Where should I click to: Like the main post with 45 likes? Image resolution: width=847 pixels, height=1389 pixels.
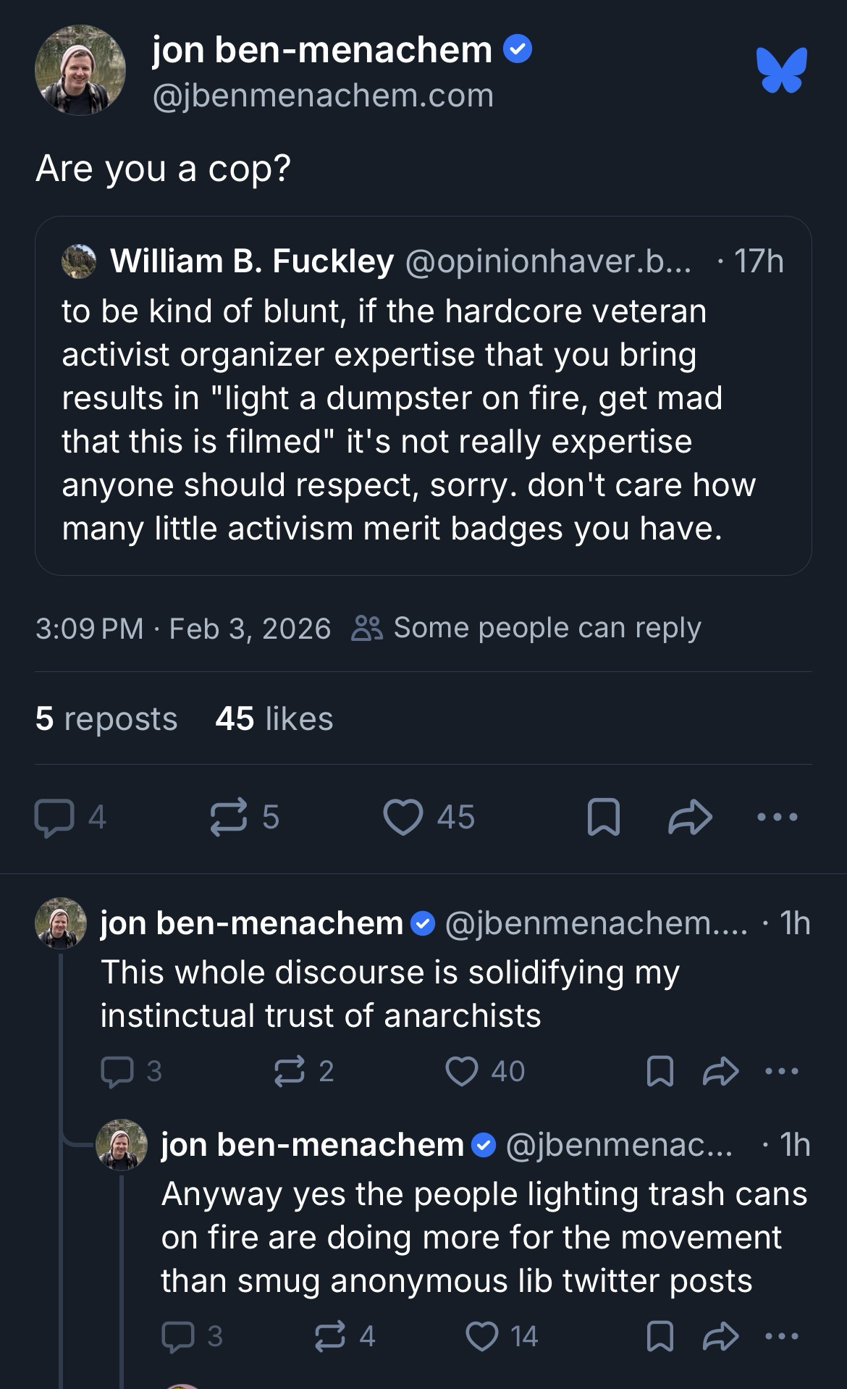pyautogui.click(x=403, y=818)
